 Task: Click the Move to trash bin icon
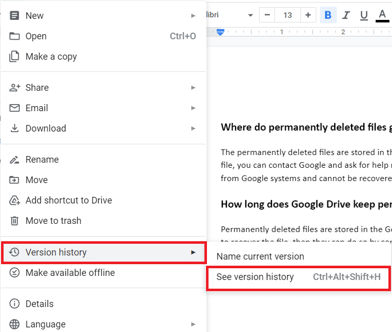[14, 221]
